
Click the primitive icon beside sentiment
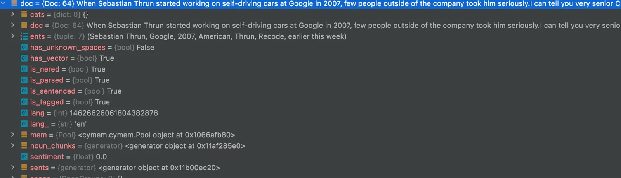coord(24,157)
